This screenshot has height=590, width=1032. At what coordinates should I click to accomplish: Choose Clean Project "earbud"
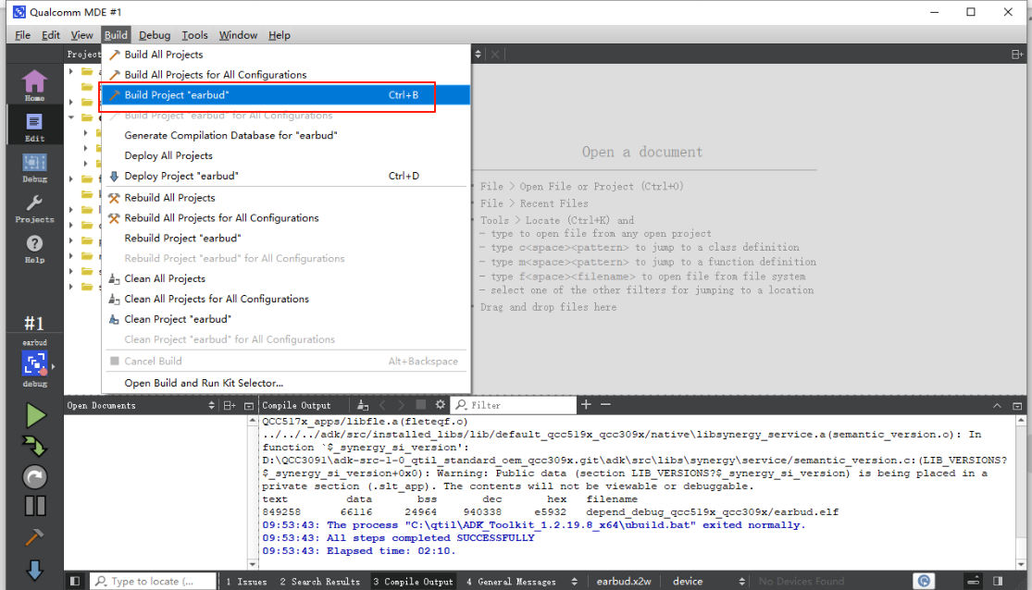click(x=286, y=319)
